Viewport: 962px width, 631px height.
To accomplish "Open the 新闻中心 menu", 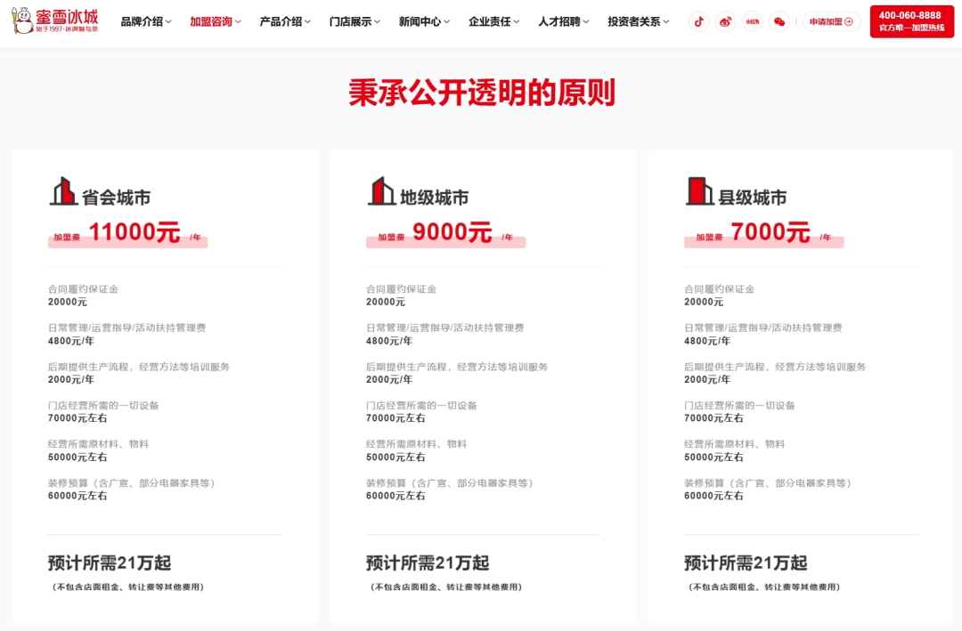I will pos(425,22).
